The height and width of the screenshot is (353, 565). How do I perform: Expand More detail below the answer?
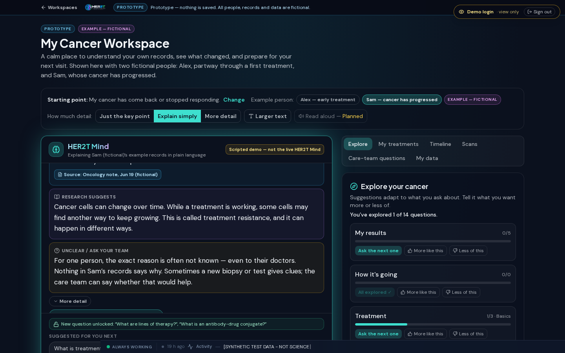[70, 301]
